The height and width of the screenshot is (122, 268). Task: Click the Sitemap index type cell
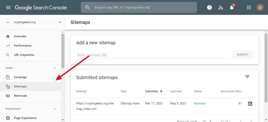coord(130,103)
